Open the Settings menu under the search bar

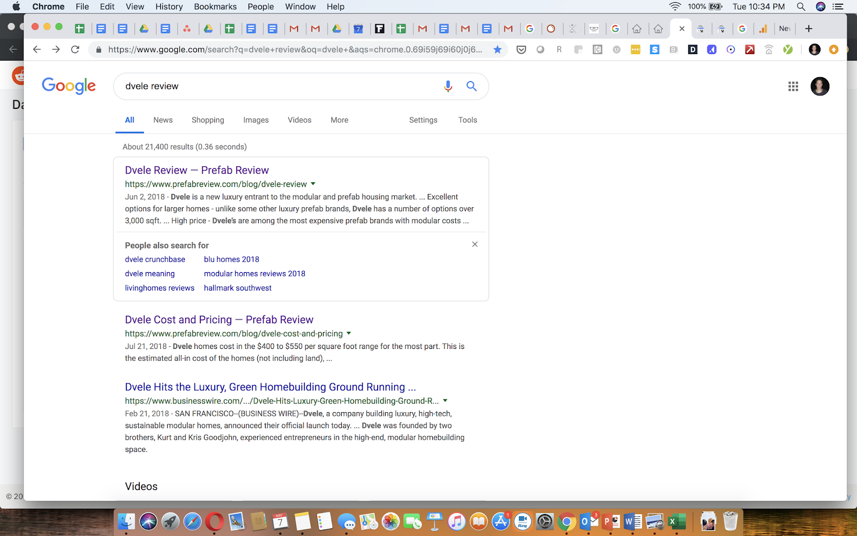tap(423, 120)
